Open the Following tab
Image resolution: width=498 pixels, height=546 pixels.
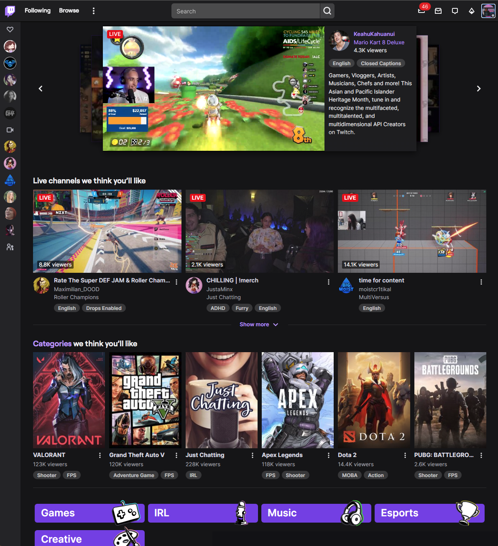pos(38,10)
